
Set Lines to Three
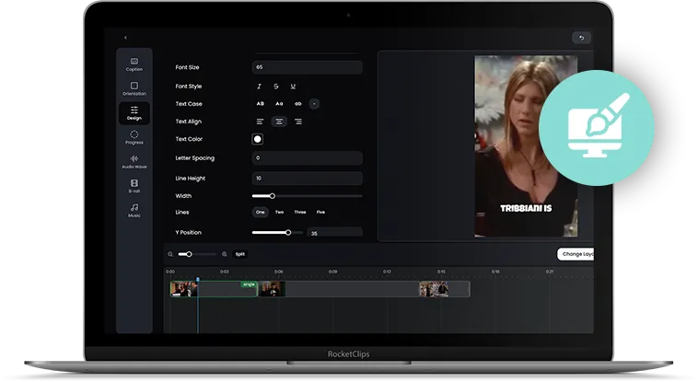pos(300,213)
